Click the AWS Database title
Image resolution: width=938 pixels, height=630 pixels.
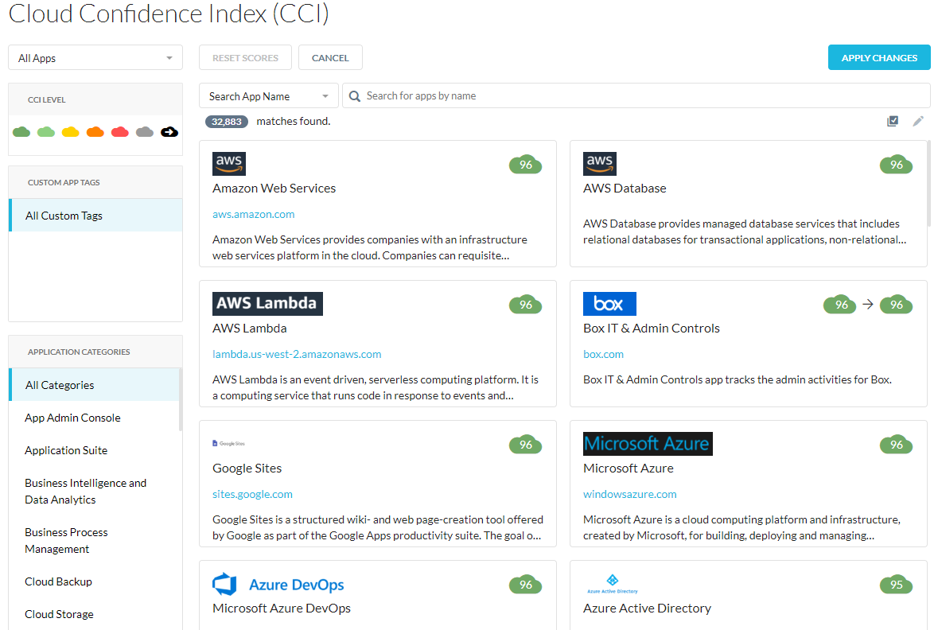(625, 188)
